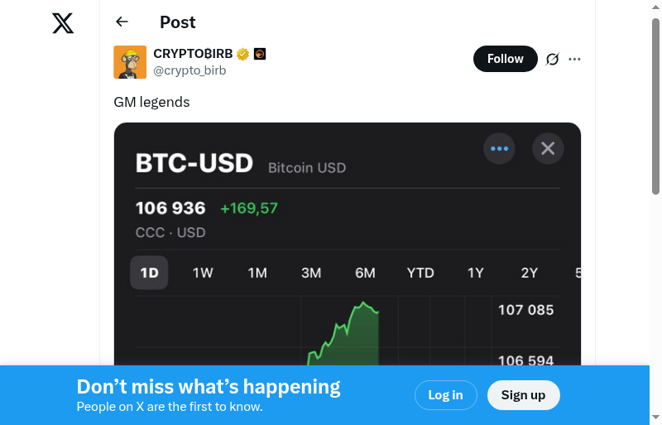Click the Grok explain icon
This screenshot has width=662, height=425.
[x=553, y=59]
